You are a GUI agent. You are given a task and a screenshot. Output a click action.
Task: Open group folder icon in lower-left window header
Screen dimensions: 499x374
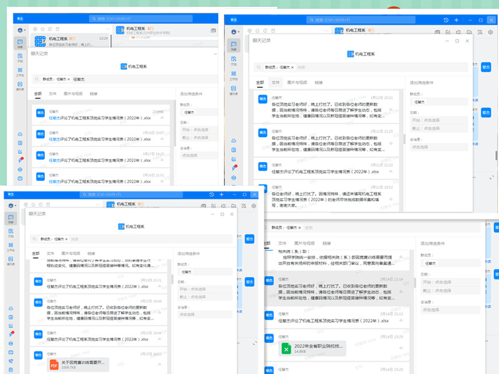point(233,206)
